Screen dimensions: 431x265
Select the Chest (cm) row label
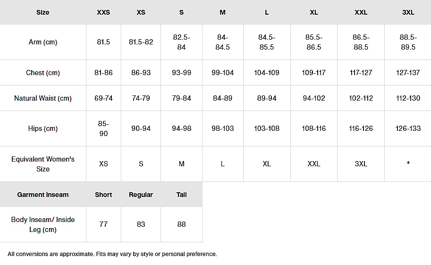click(x=43, y=73)
